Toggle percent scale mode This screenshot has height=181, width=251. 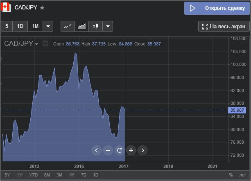click(231, 175)
